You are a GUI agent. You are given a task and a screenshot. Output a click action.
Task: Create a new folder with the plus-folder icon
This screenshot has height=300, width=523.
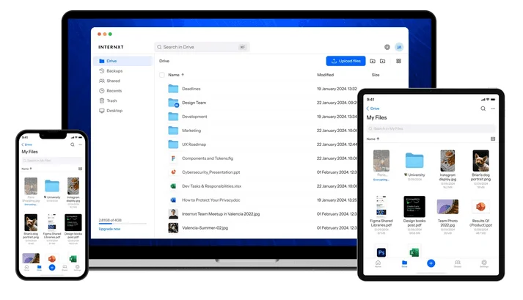(x=373, y=61)
